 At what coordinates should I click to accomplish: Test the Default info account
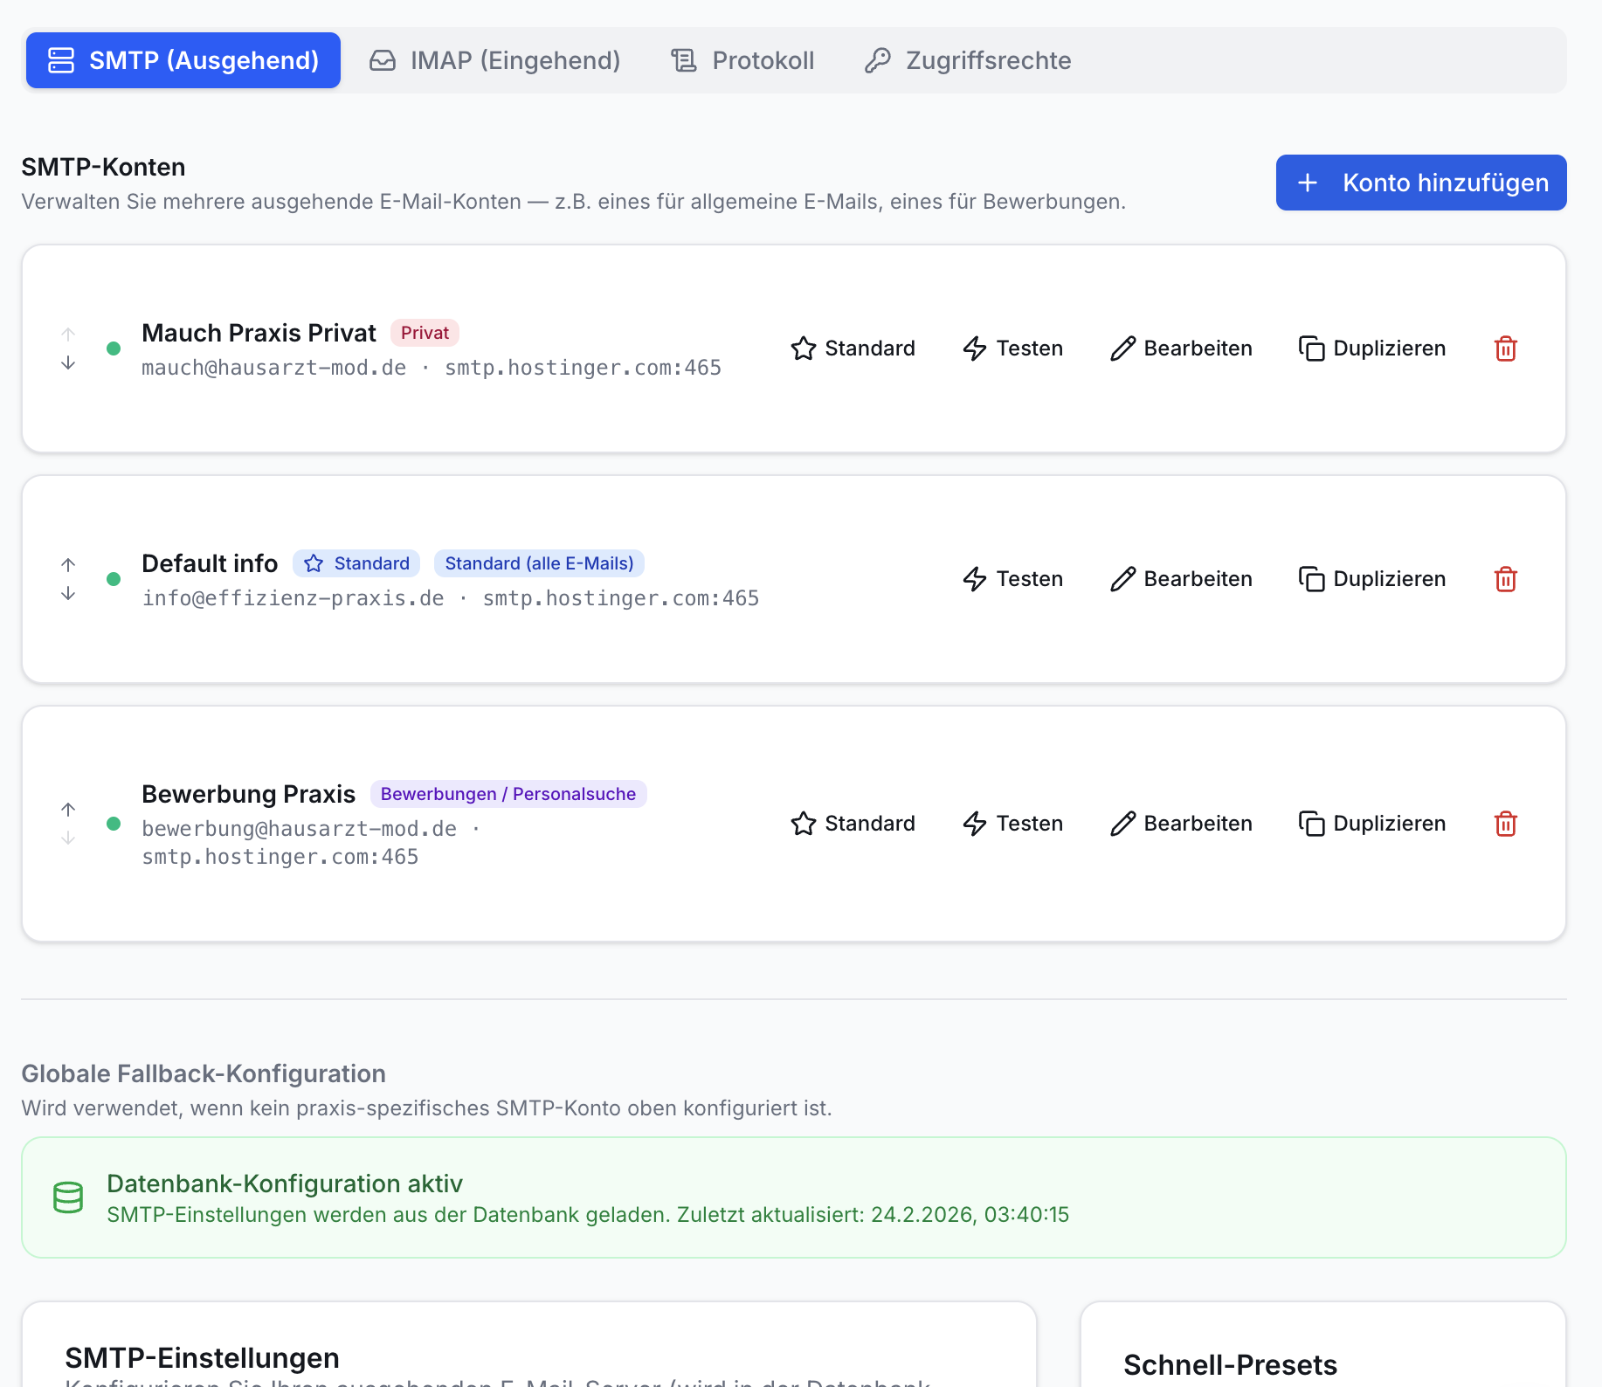tap(1012, 579)
